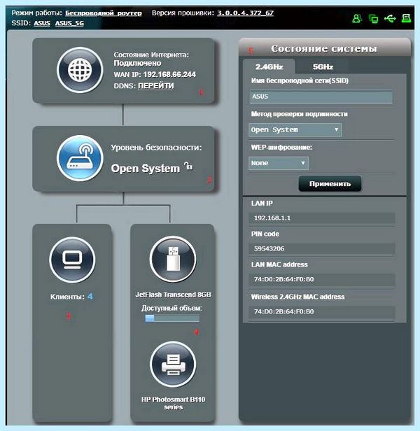
Task: Select the JetFlash USB drive icon
Action: click(173, 259)
